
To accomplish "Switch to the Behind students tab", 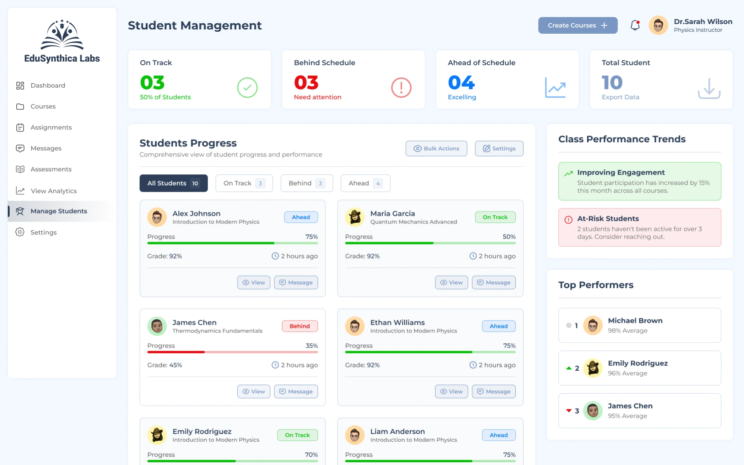I will coord(306,183).
